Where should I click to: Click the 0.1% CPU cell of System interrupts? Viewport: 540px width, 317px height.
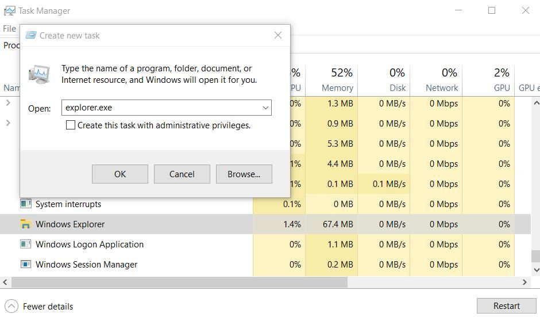click(x=279, y=204)
